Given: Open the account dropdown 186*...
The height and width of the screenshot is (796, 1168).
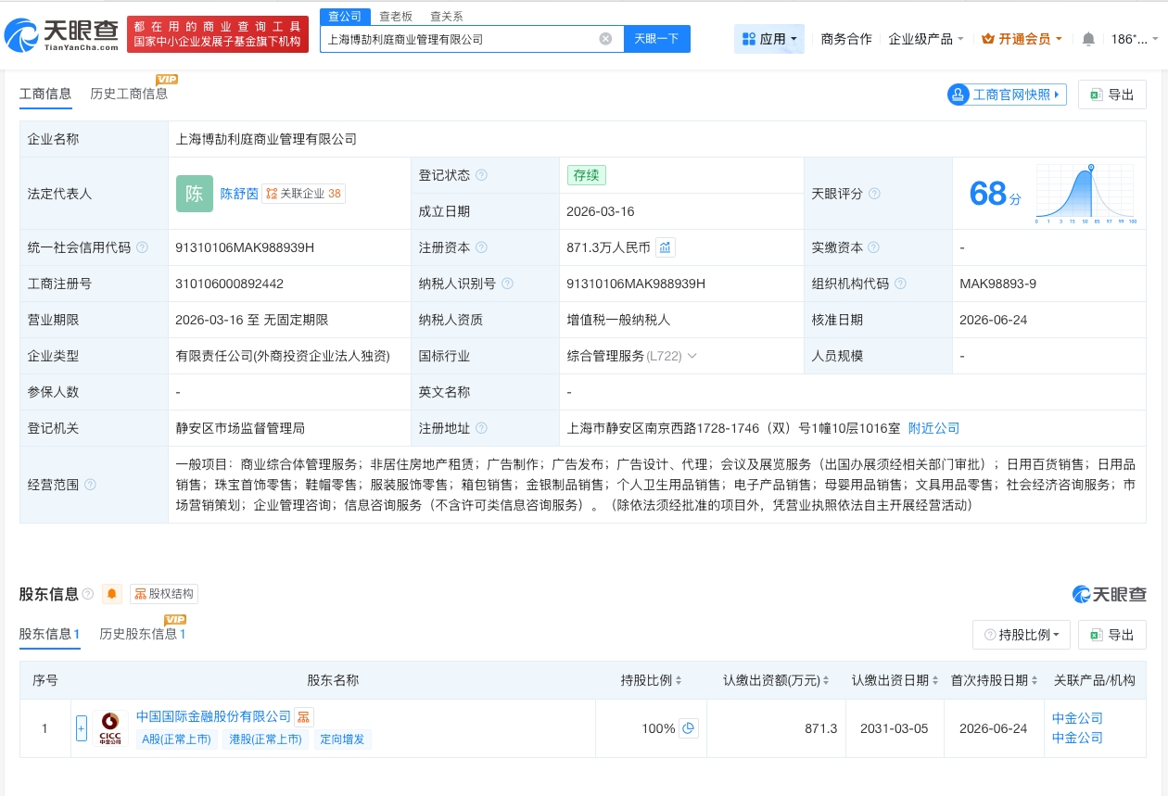Looking at the screenshot, I should [x=1135, y=39].
